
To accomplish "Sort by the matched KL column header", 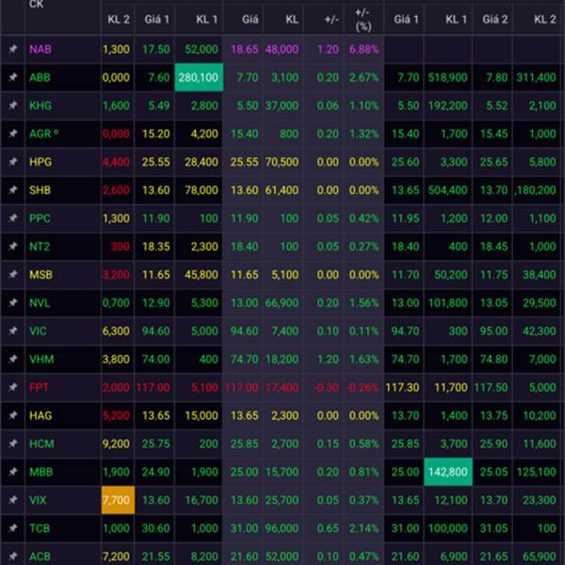I will 292,19.
